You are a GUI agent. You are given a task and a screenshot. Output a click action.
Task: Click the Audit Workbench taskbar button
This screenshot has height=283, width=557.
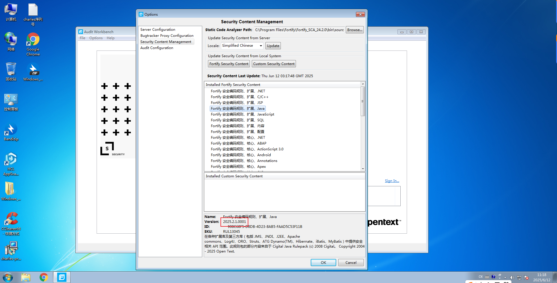point(62,277)
